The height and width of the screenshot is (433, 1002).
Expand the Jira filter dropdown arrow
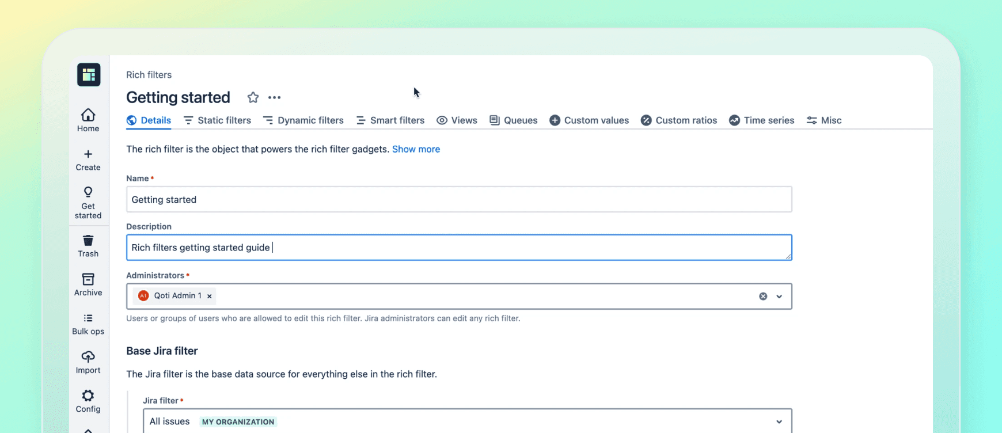(779, 422)
